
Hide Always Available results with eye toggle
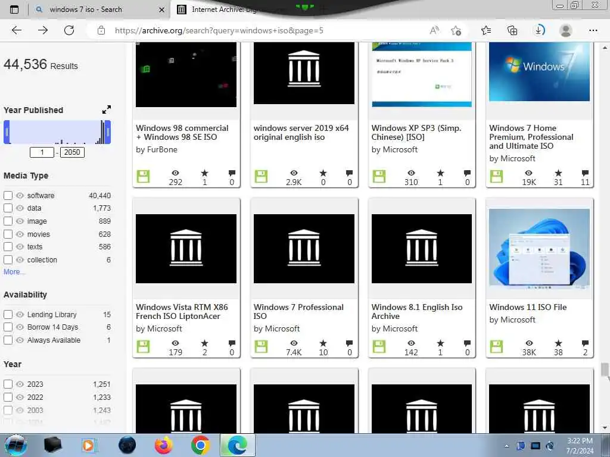click(20, 340)
